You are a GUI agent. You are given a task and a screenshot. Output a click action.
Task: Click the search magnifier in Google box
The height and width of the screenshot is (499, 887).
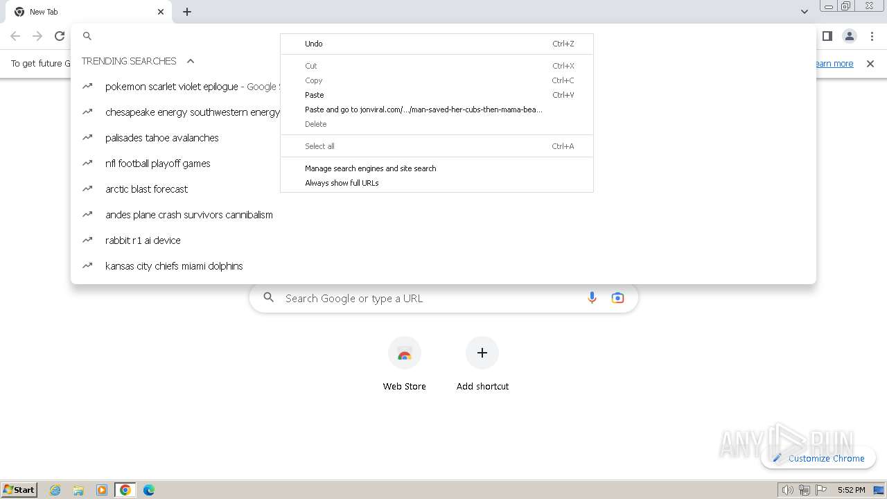(x=269, y=298)
